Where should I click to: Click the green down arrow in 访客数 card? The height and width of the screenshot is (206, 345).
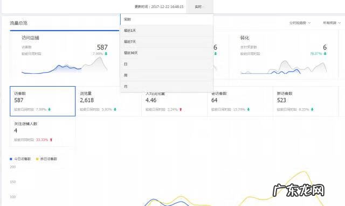(x=50, y=109)
